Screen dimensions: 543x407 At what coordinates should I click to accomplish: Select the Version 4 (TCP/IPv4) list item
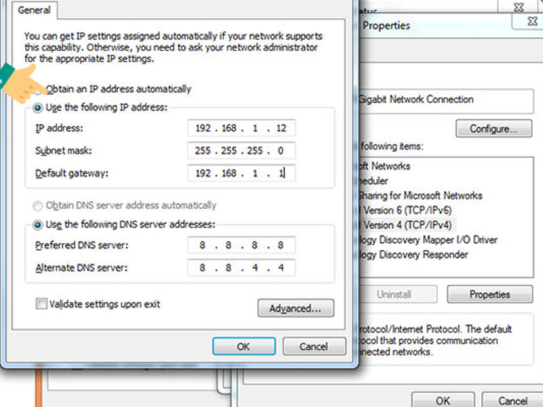[x=407, y=225]
